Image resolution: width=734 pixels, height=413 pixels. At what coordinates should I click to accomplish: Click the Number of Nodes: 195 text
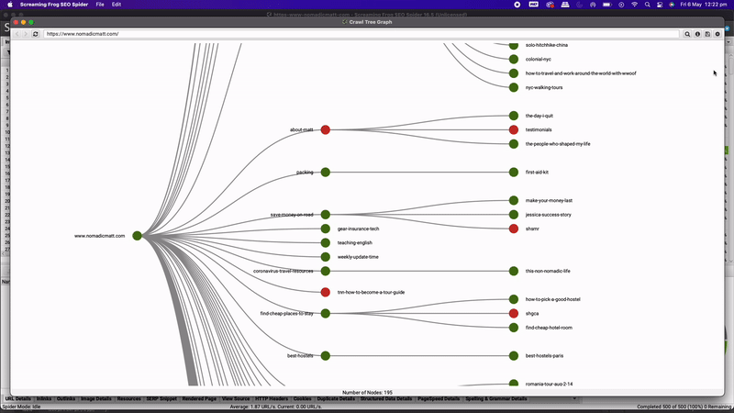(368, 393)
